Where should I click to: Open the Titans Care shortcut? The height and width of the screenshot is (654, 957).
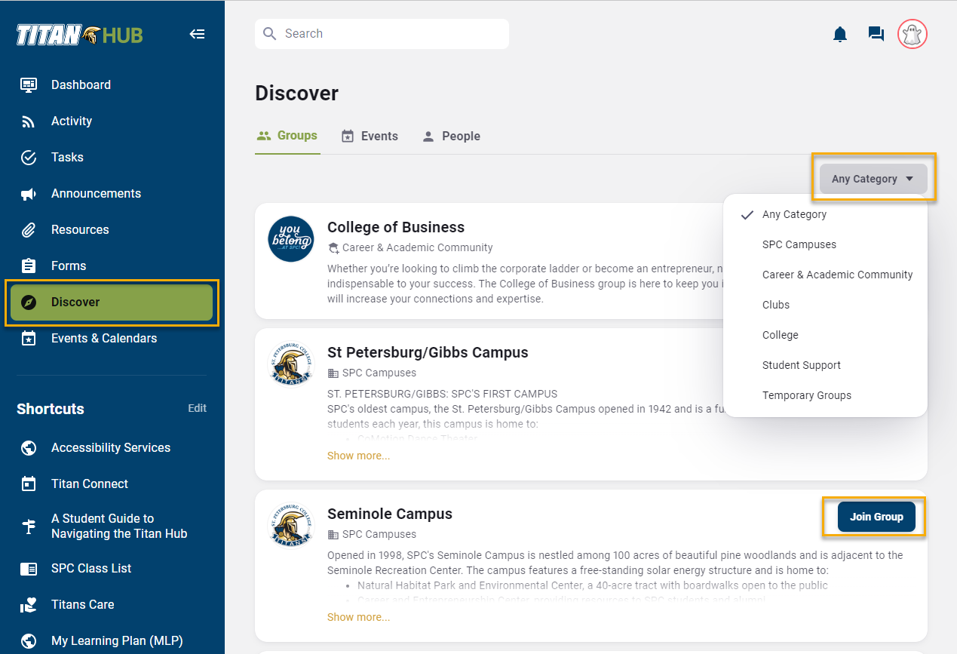coord(112,604)
